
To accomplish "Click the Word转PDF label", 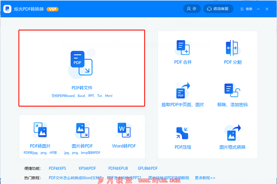I will (x=124, y=146).
